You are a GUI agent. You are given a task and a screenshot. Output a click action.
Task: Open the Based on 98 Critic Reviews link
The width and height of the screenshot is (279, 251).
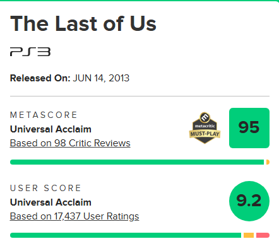point(70,143)
